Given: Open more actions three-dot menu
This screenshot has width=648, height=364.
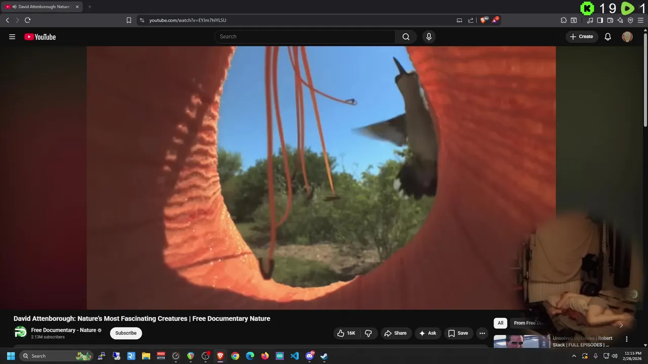Looking at the screenshot, I should (x=482, y=333).
